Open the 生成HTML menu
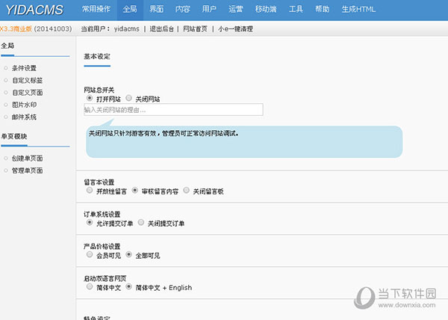 tap(358, 9)
